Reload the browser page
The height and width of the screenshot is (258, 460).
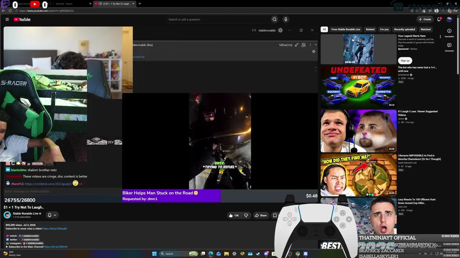(x=10, y=11)
